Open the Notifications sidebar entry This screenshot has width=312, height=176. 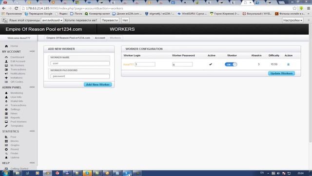tap(18, 74)
